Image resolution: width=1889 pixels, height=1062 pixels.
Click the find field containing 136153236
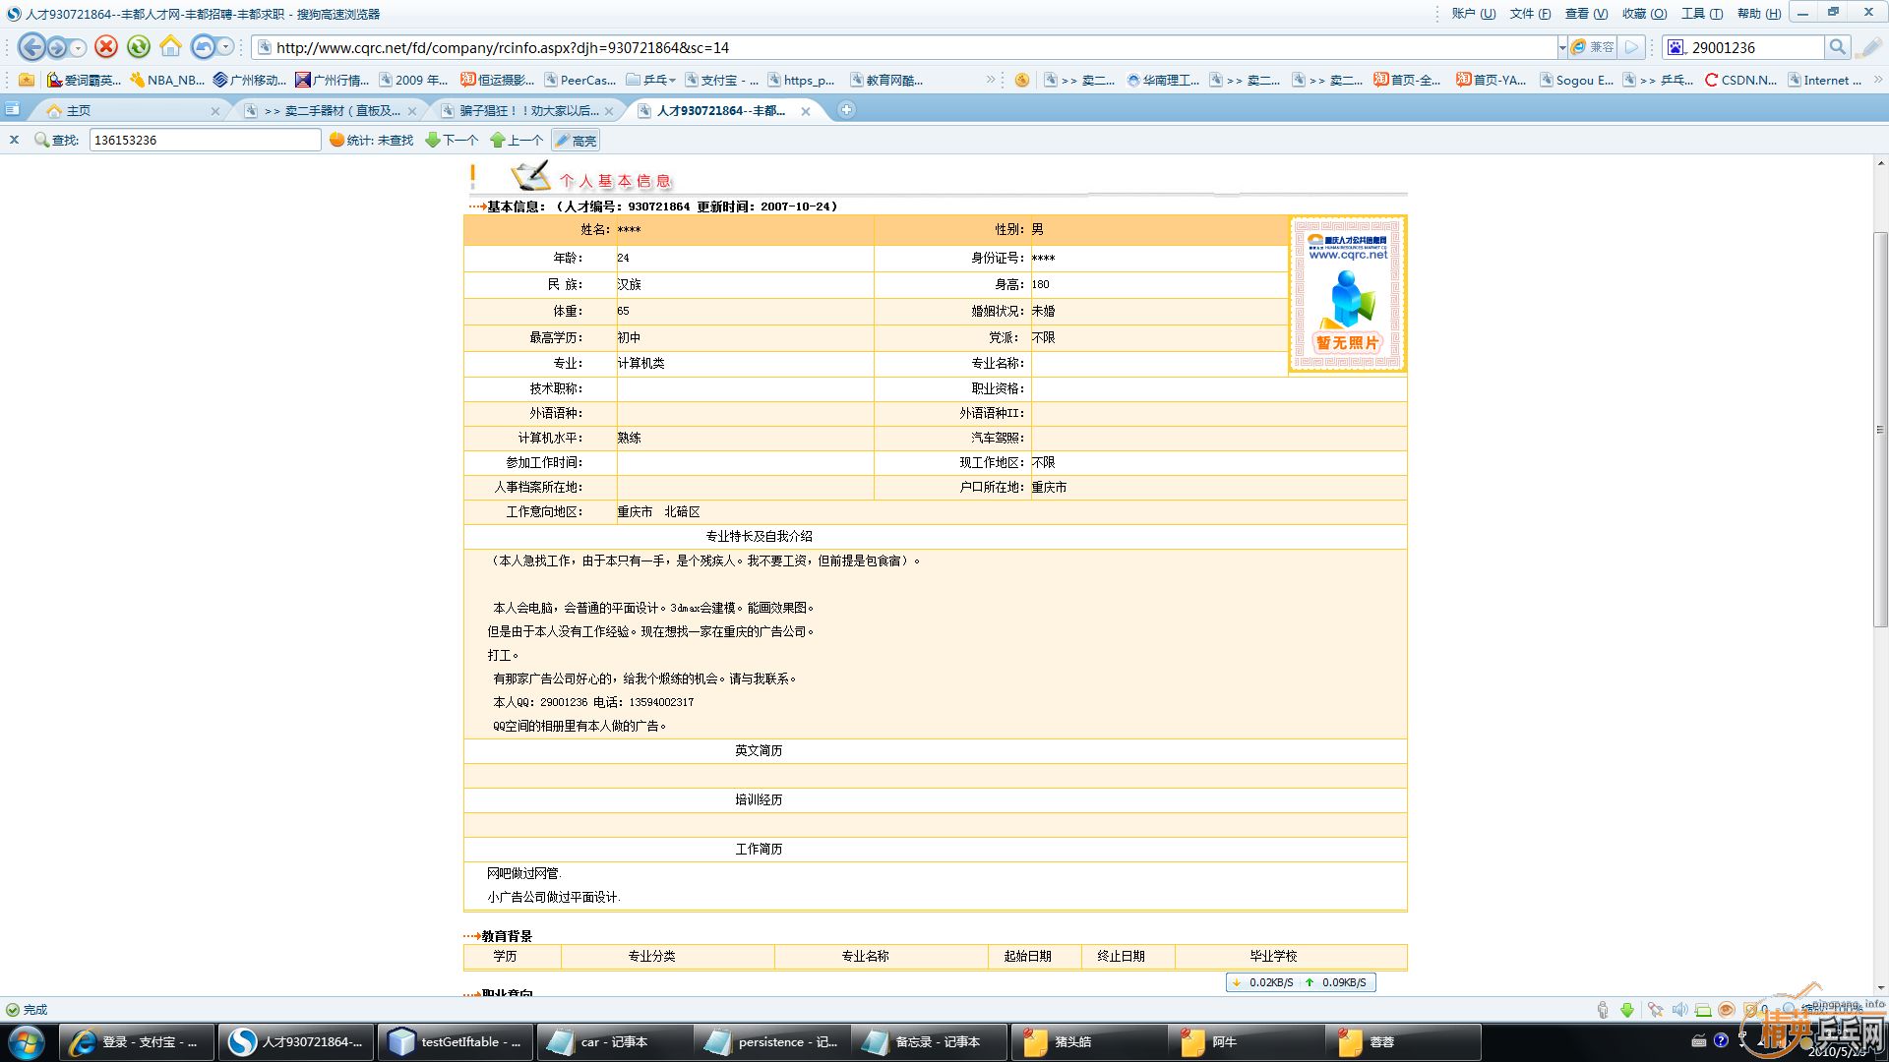(x=205, y=140)
